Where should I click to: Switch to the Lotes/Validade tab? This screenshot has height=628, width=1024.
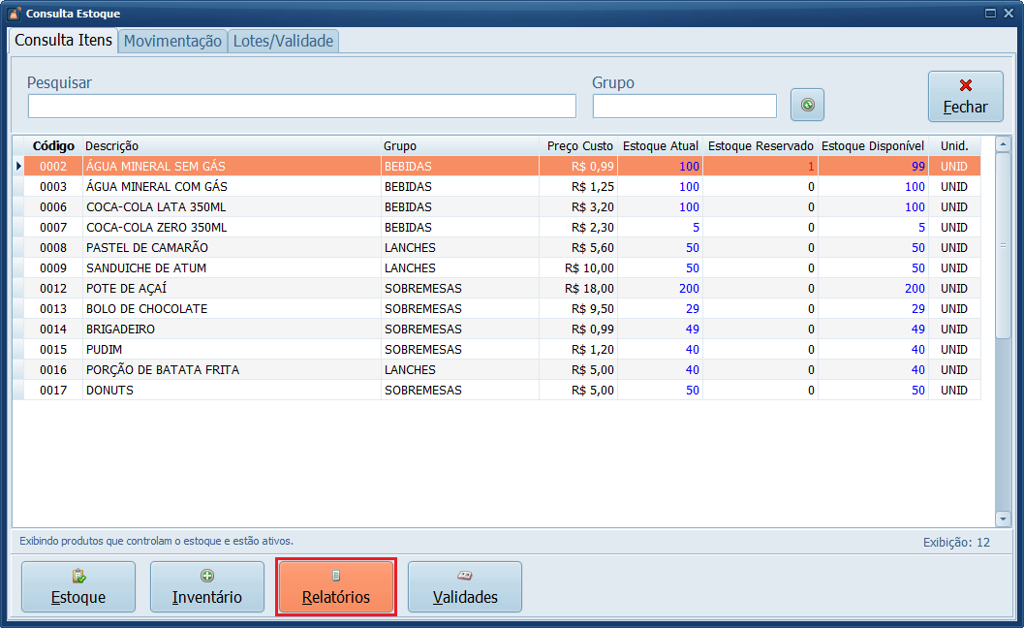(283, 41)
